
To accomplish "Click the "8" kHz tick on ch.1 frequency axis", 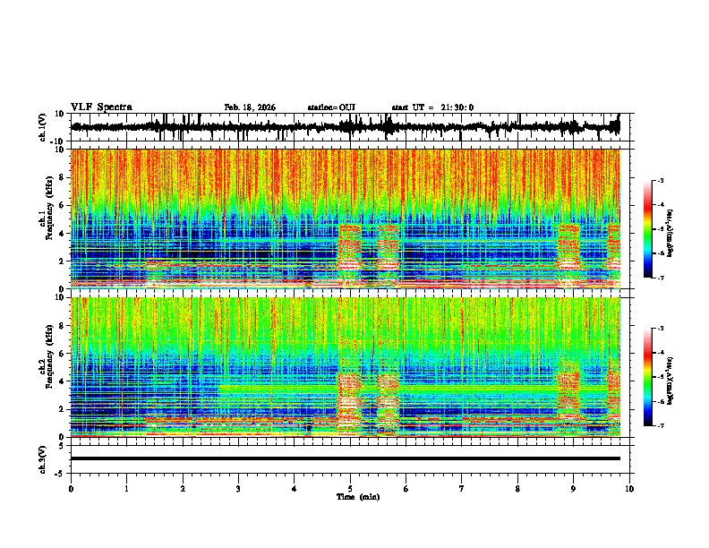I will point(63,177).
